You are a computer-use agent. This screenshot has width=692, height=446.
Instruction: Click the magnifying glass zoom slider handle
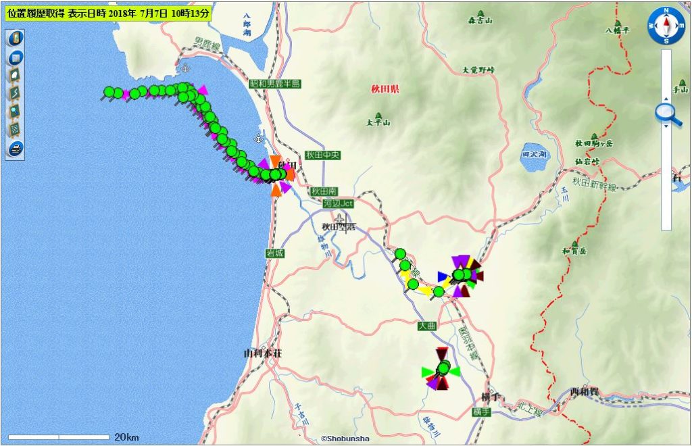tap(666, 112)
